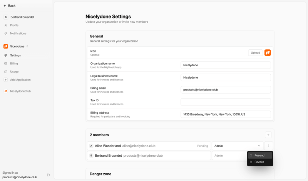Click the Billing email input

coord(226,90)
